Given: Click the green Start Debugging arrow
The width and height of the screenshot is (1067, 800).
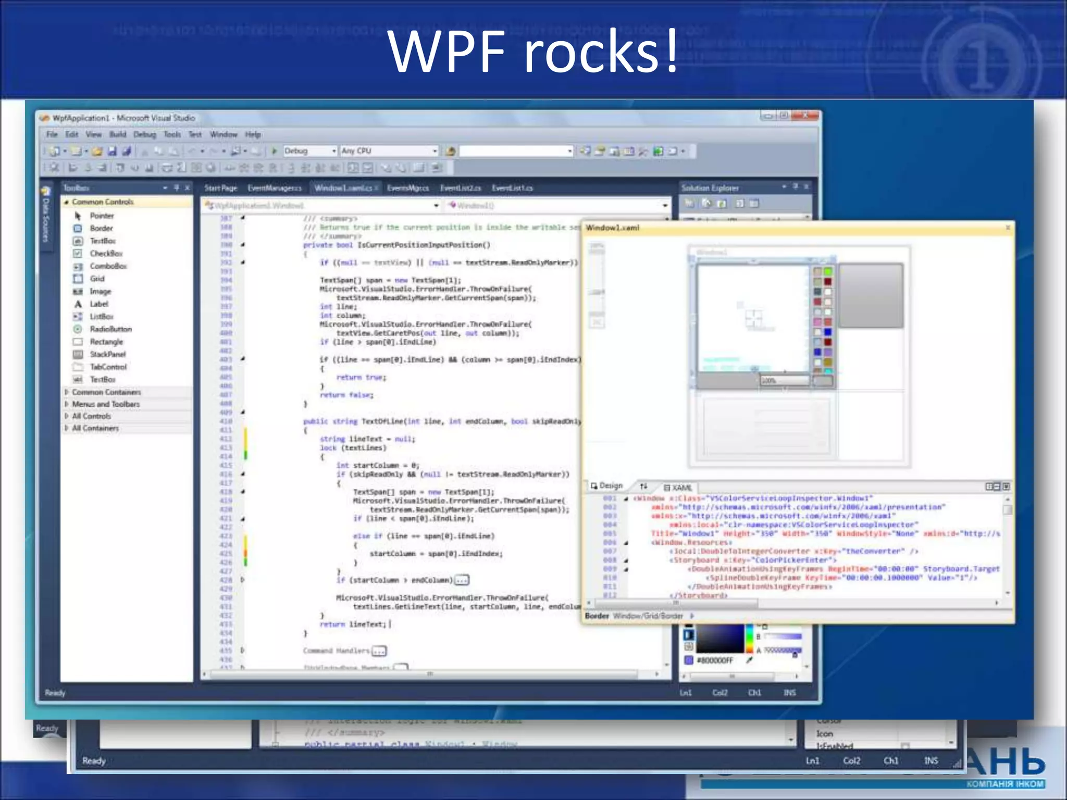Looking at the screenshot, I should pos(274,151).
